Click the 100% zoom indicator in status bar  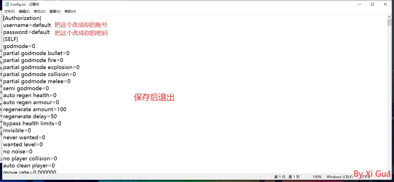(x=317, y=177)
